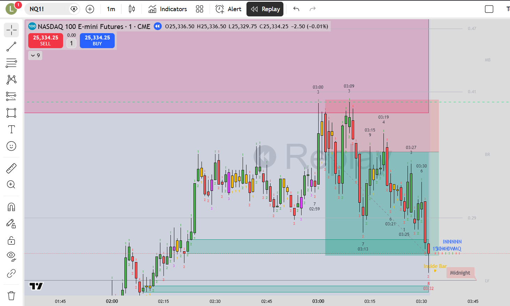Open the candle chart style menu

click(x=132, y=9)
